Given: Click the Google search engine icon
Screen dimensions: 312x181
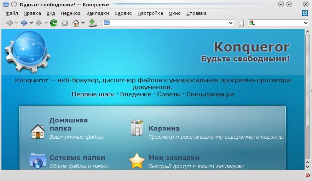Looking at the screenshot, I should pyautogui.click(x=252, y=23).
